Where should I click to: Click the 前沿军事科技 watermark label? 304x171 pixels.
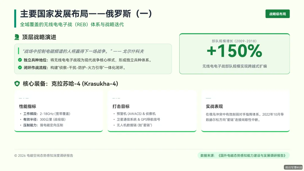coord(294,167)
